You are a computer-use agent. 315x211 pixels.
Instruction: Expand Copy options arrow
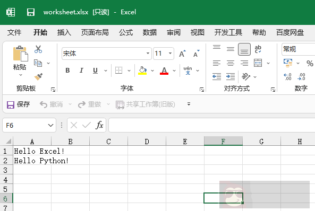48,63
